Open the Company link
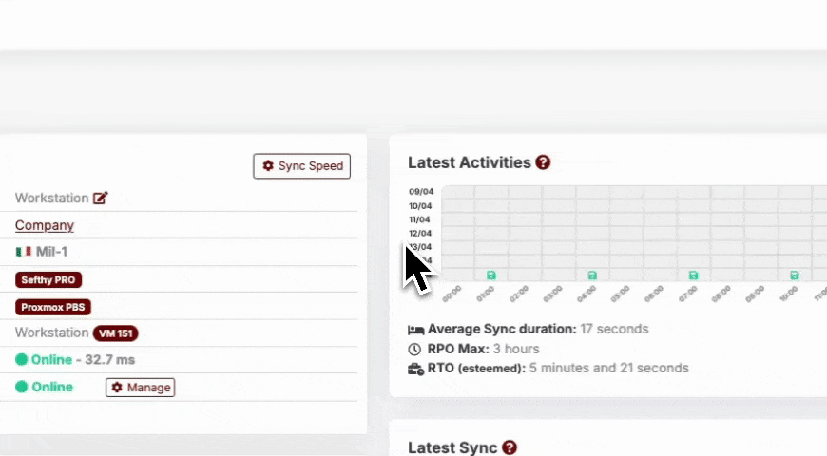 pyautogui.click(x=44, y=225)
